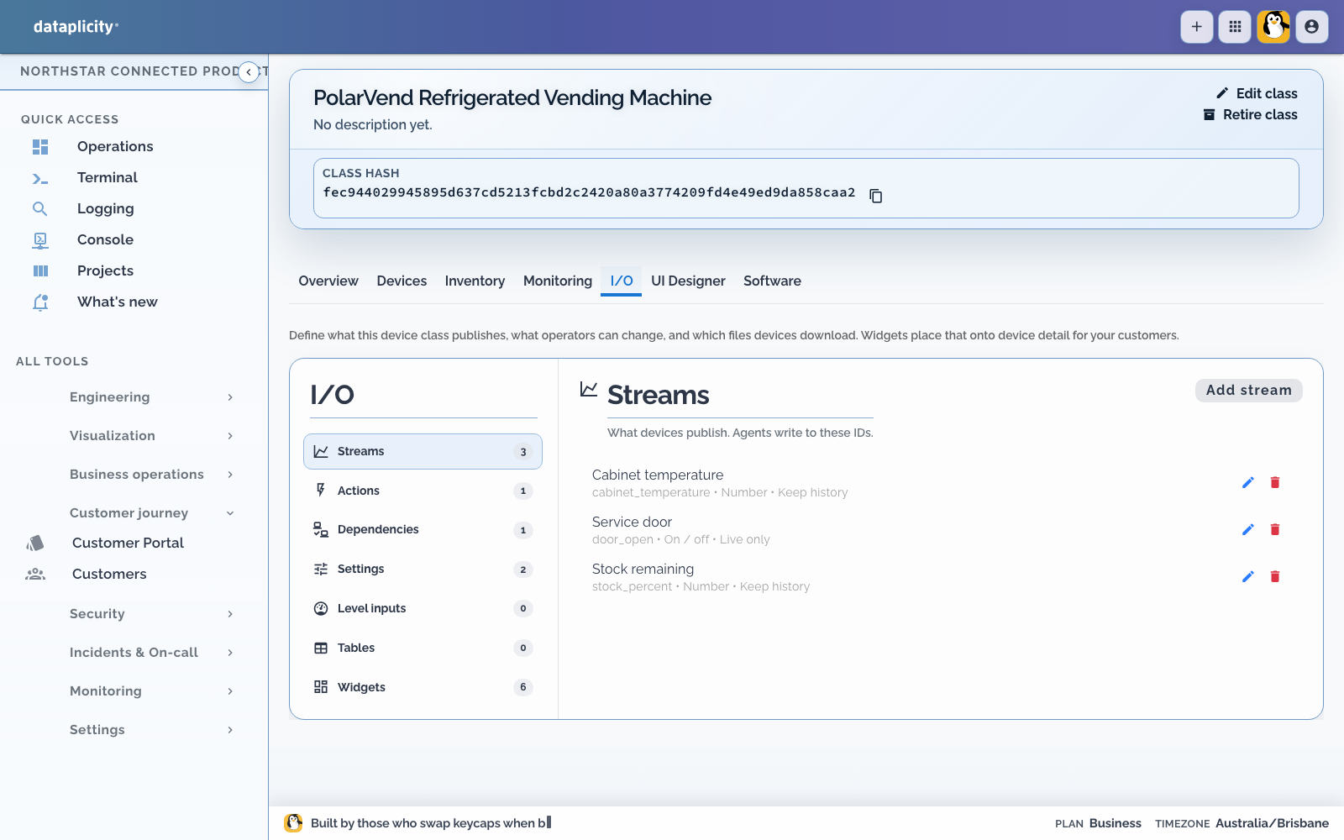Screen dimensions: 1344x840
Task: Click Edit class
Action: [x=1257, y=93]
